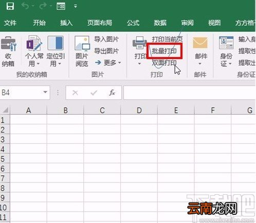The height and width of the screenshot is (223, 256).
Task: Select column A header
Action: [x=28, y=110]
